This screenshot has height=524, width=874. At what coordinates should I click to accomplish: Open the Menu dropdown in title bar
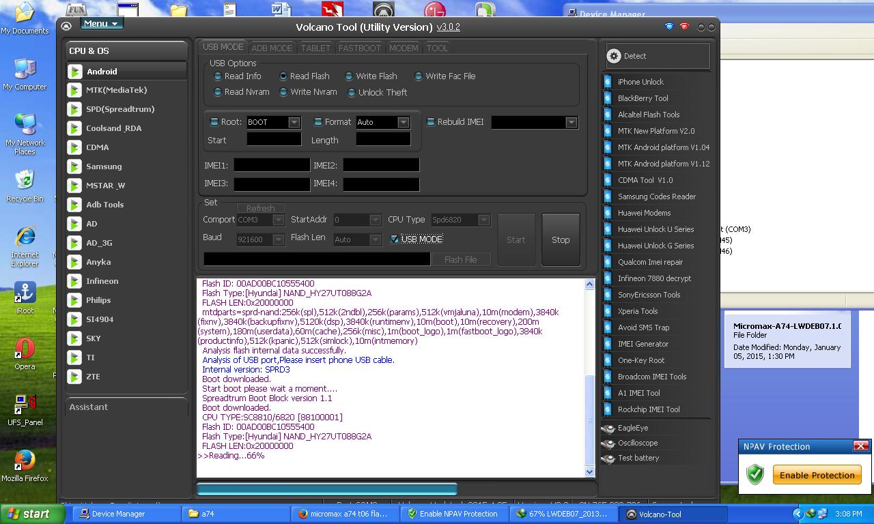point(102,24)
